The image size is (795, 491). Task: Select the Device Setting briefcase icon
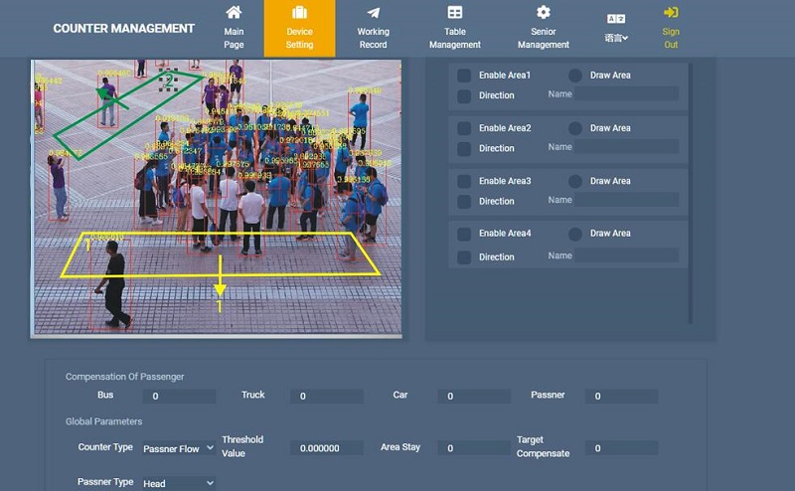click(299, 12)
